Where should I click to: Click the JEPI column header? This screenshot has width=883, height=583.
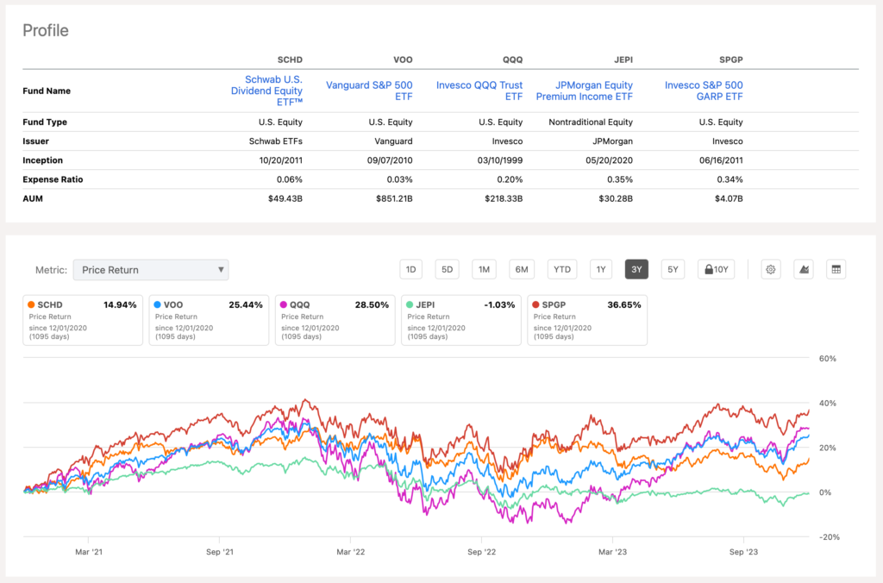pyautogui.click(x=623, y=60)
